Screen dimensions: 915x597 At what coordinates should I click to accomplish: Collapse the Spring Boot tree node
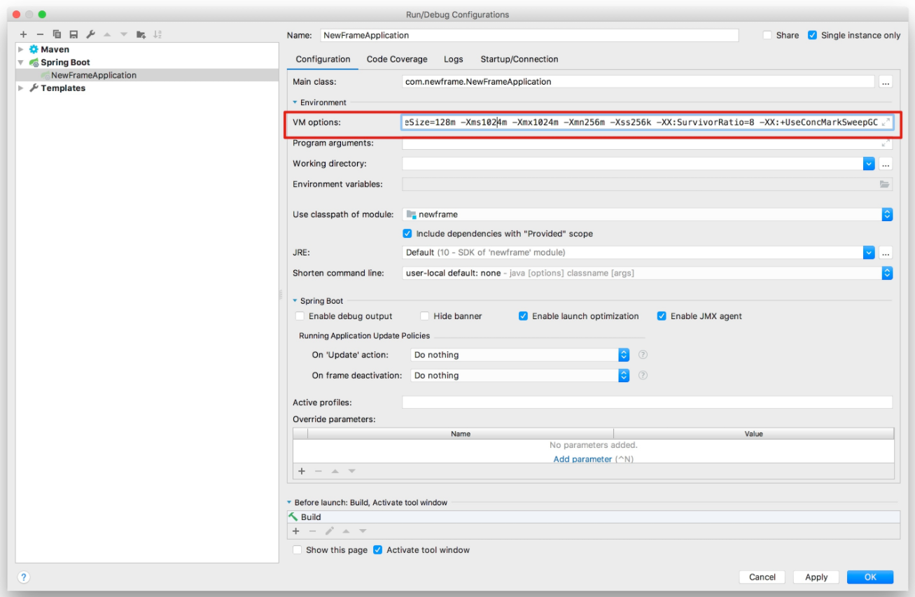(x=21, y=62)
